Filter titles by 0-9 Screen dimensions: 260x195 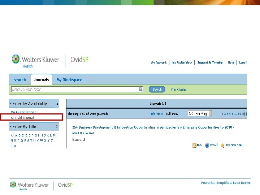tap(13, 146)
